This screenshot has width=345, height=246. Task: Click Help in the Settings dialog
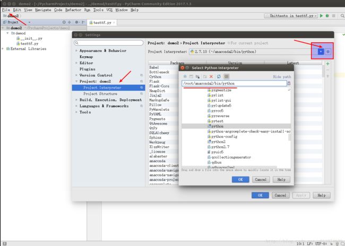point(322,195)
